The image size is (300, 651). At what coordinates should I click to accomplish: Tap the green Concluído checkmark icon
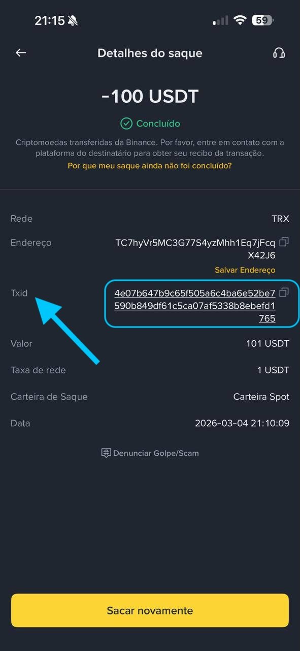(126, 124)
